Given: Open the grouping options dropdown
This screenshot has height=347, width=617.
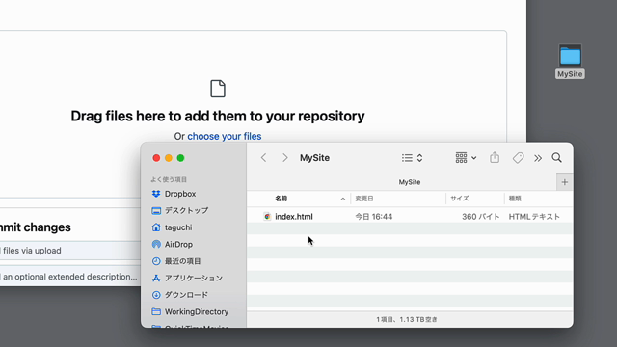Looking at the screenshot, I should [466, 158].
